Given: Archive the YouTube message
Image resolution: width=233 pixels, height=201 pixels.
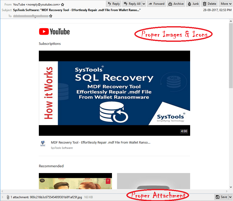Looking at the screenshot, I should (176, 4).
